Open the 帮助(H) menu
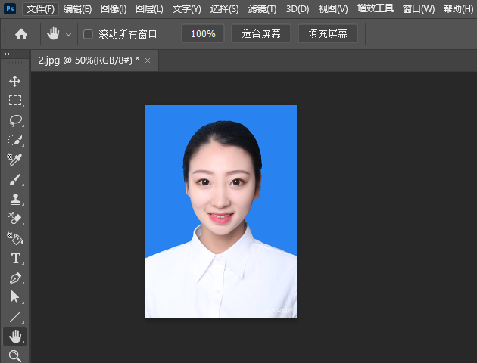The height and width of the screenshot is (363, 477). pyautogui.click(x=458, y=9)
